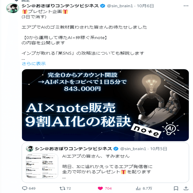The image size is (193, 193).
Task: Expand post text with さらに表示
Action: [x=34, y=63]
